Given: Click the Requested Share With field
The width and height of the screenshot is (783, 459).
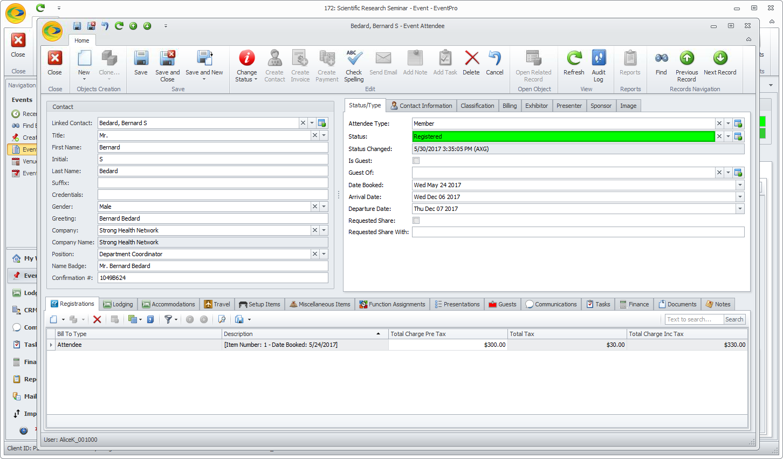Looking at the screenshot, I should coord(578,232).
